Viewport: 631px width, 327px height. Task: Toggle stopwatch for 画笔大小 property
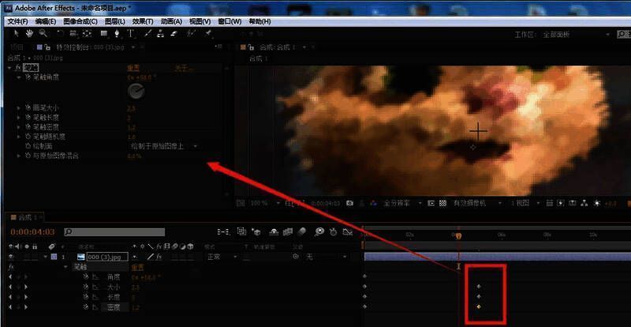point(28,108)
